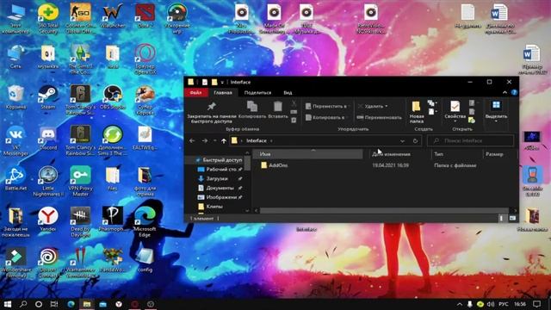Select the VPN Proxy Master desktop icon
Screen dimensions: 551x310
coord(80,182)
